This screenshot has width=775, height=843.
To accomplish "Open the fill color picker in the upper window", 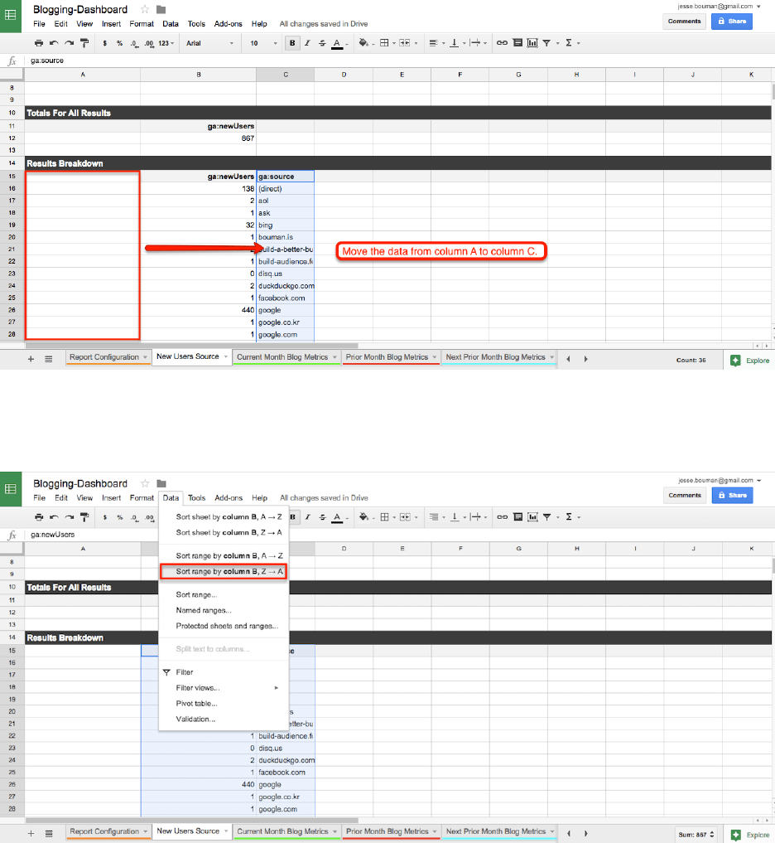I will click(x=363, y=43).
